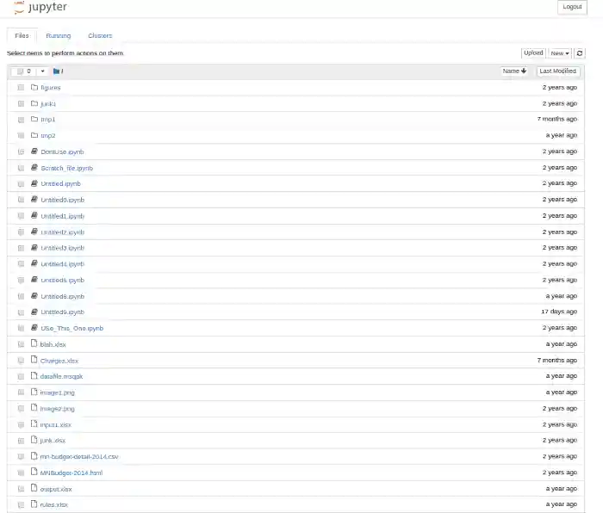Refresh the notebook file list
This screenshot has width=603, height=513.
coord(580,53)
